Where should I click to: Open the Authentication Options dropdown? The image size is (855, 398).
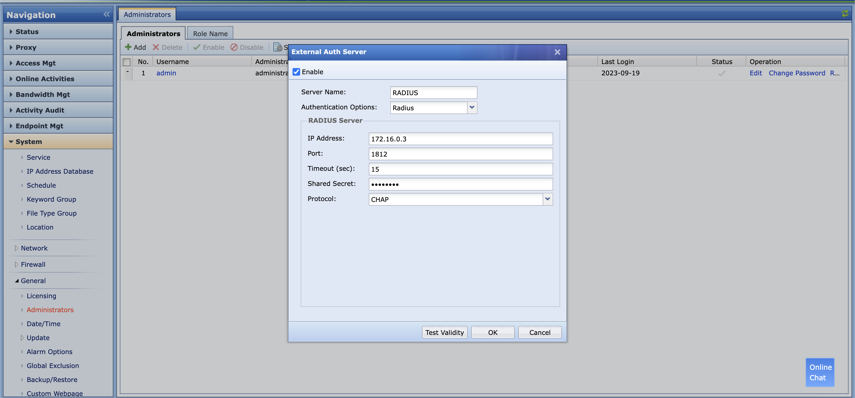472,108
